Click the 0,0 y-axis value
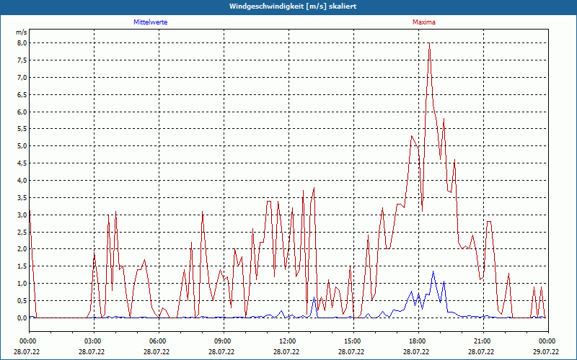 coord(22,318)
